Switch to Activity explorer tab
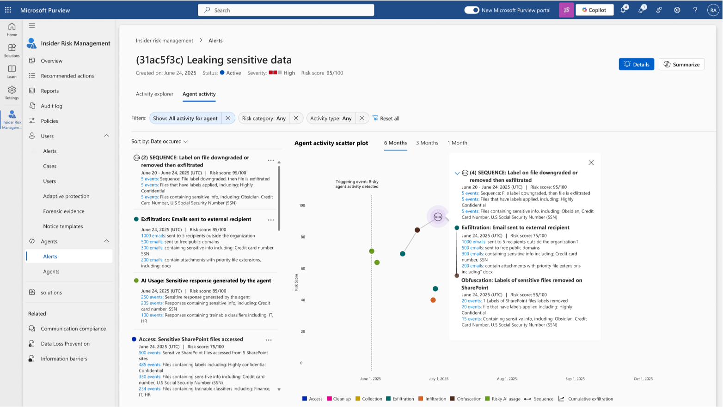The width and height of the screenshot is (723, 407). (x=154, y=94)
